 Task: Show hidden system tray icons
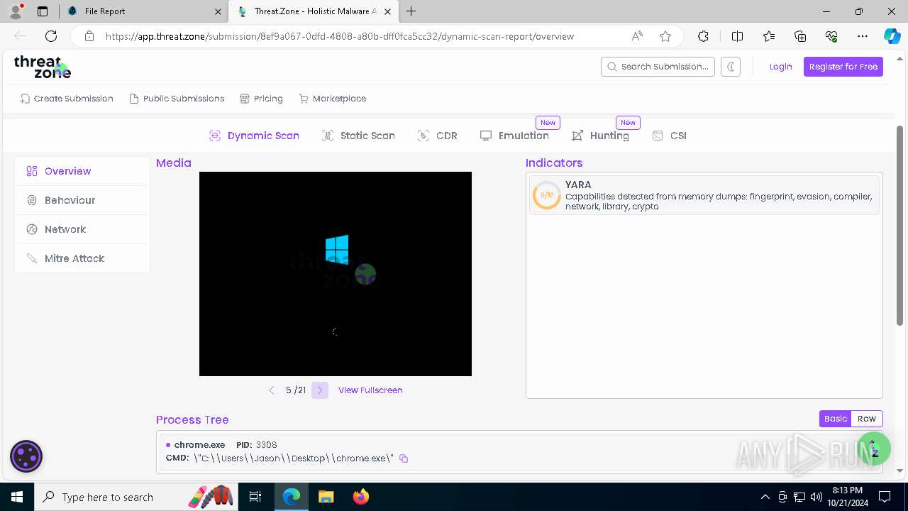765,497
